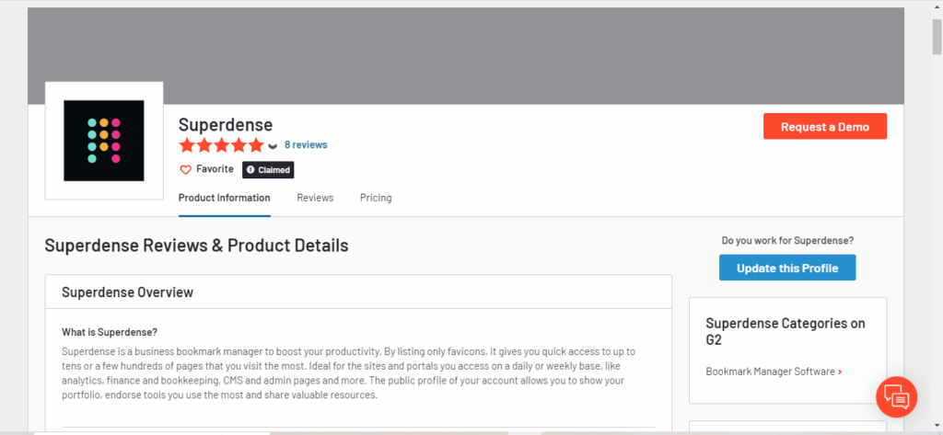The height and width of the screenshot is (435, 943).
Task: Click the info icon in Claimed badge
Action: point(250,170)
